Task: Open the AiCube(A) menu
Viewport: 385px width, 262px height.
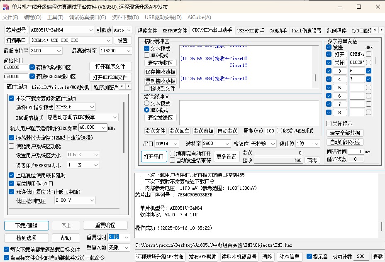Action: coord(199,17)
